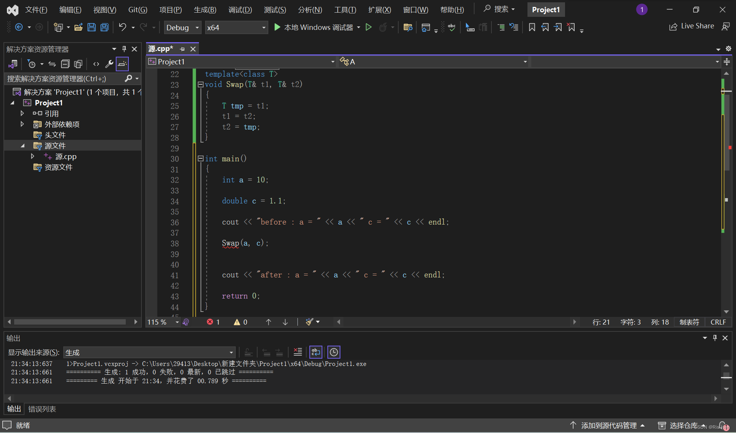Viewport: 736px width, 433px height.
Task: Click the Solution Explorer properties wrench icon
Action: [109, 64]
